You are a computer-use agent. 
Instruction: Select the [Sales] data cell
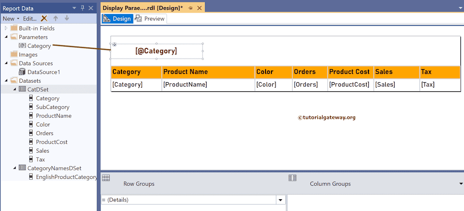397,84
